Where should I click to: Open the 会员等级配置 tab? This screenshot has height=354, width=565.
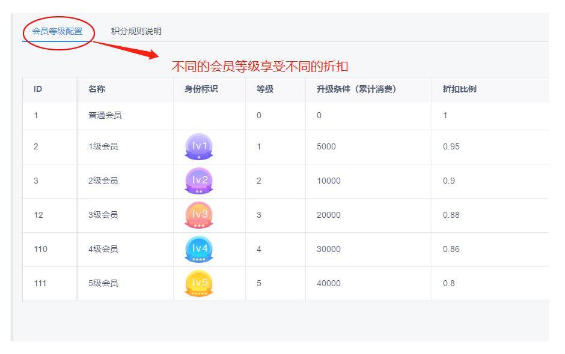pos(57,31)
